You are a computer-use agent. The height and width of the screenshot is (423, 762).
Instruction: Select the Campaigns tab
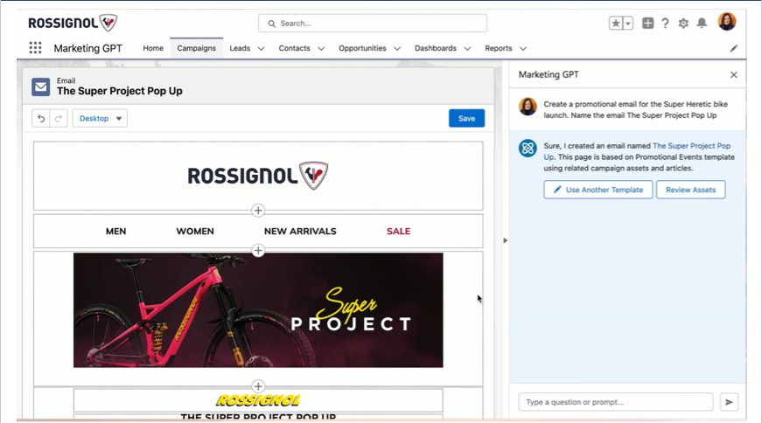(196, 48)
